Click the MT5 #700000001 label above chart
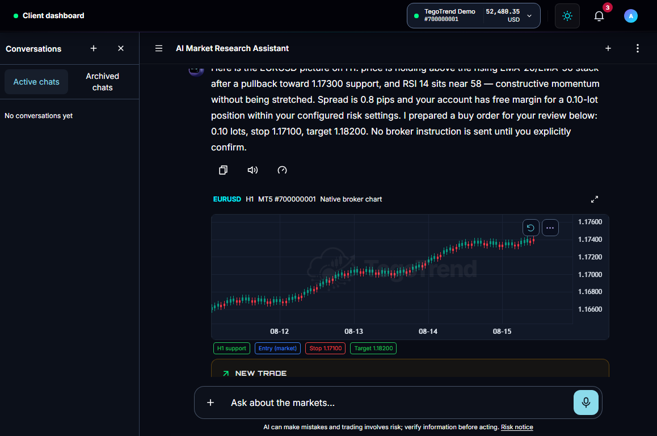657x436 pixels. 287,199
